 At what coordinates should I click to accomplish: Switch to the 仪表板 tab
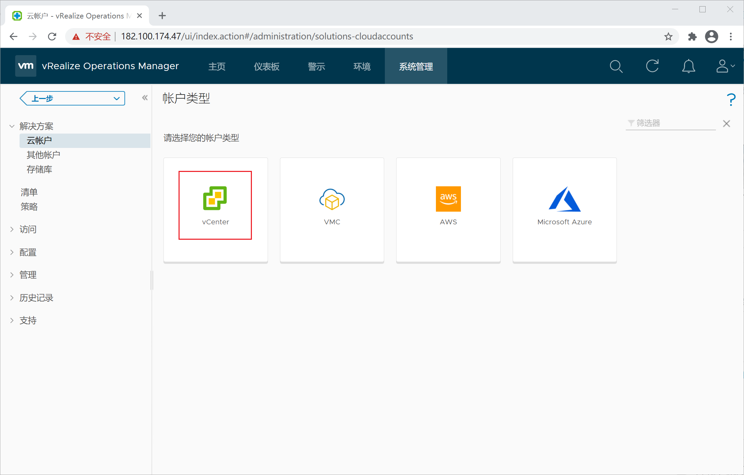[267, 66]
